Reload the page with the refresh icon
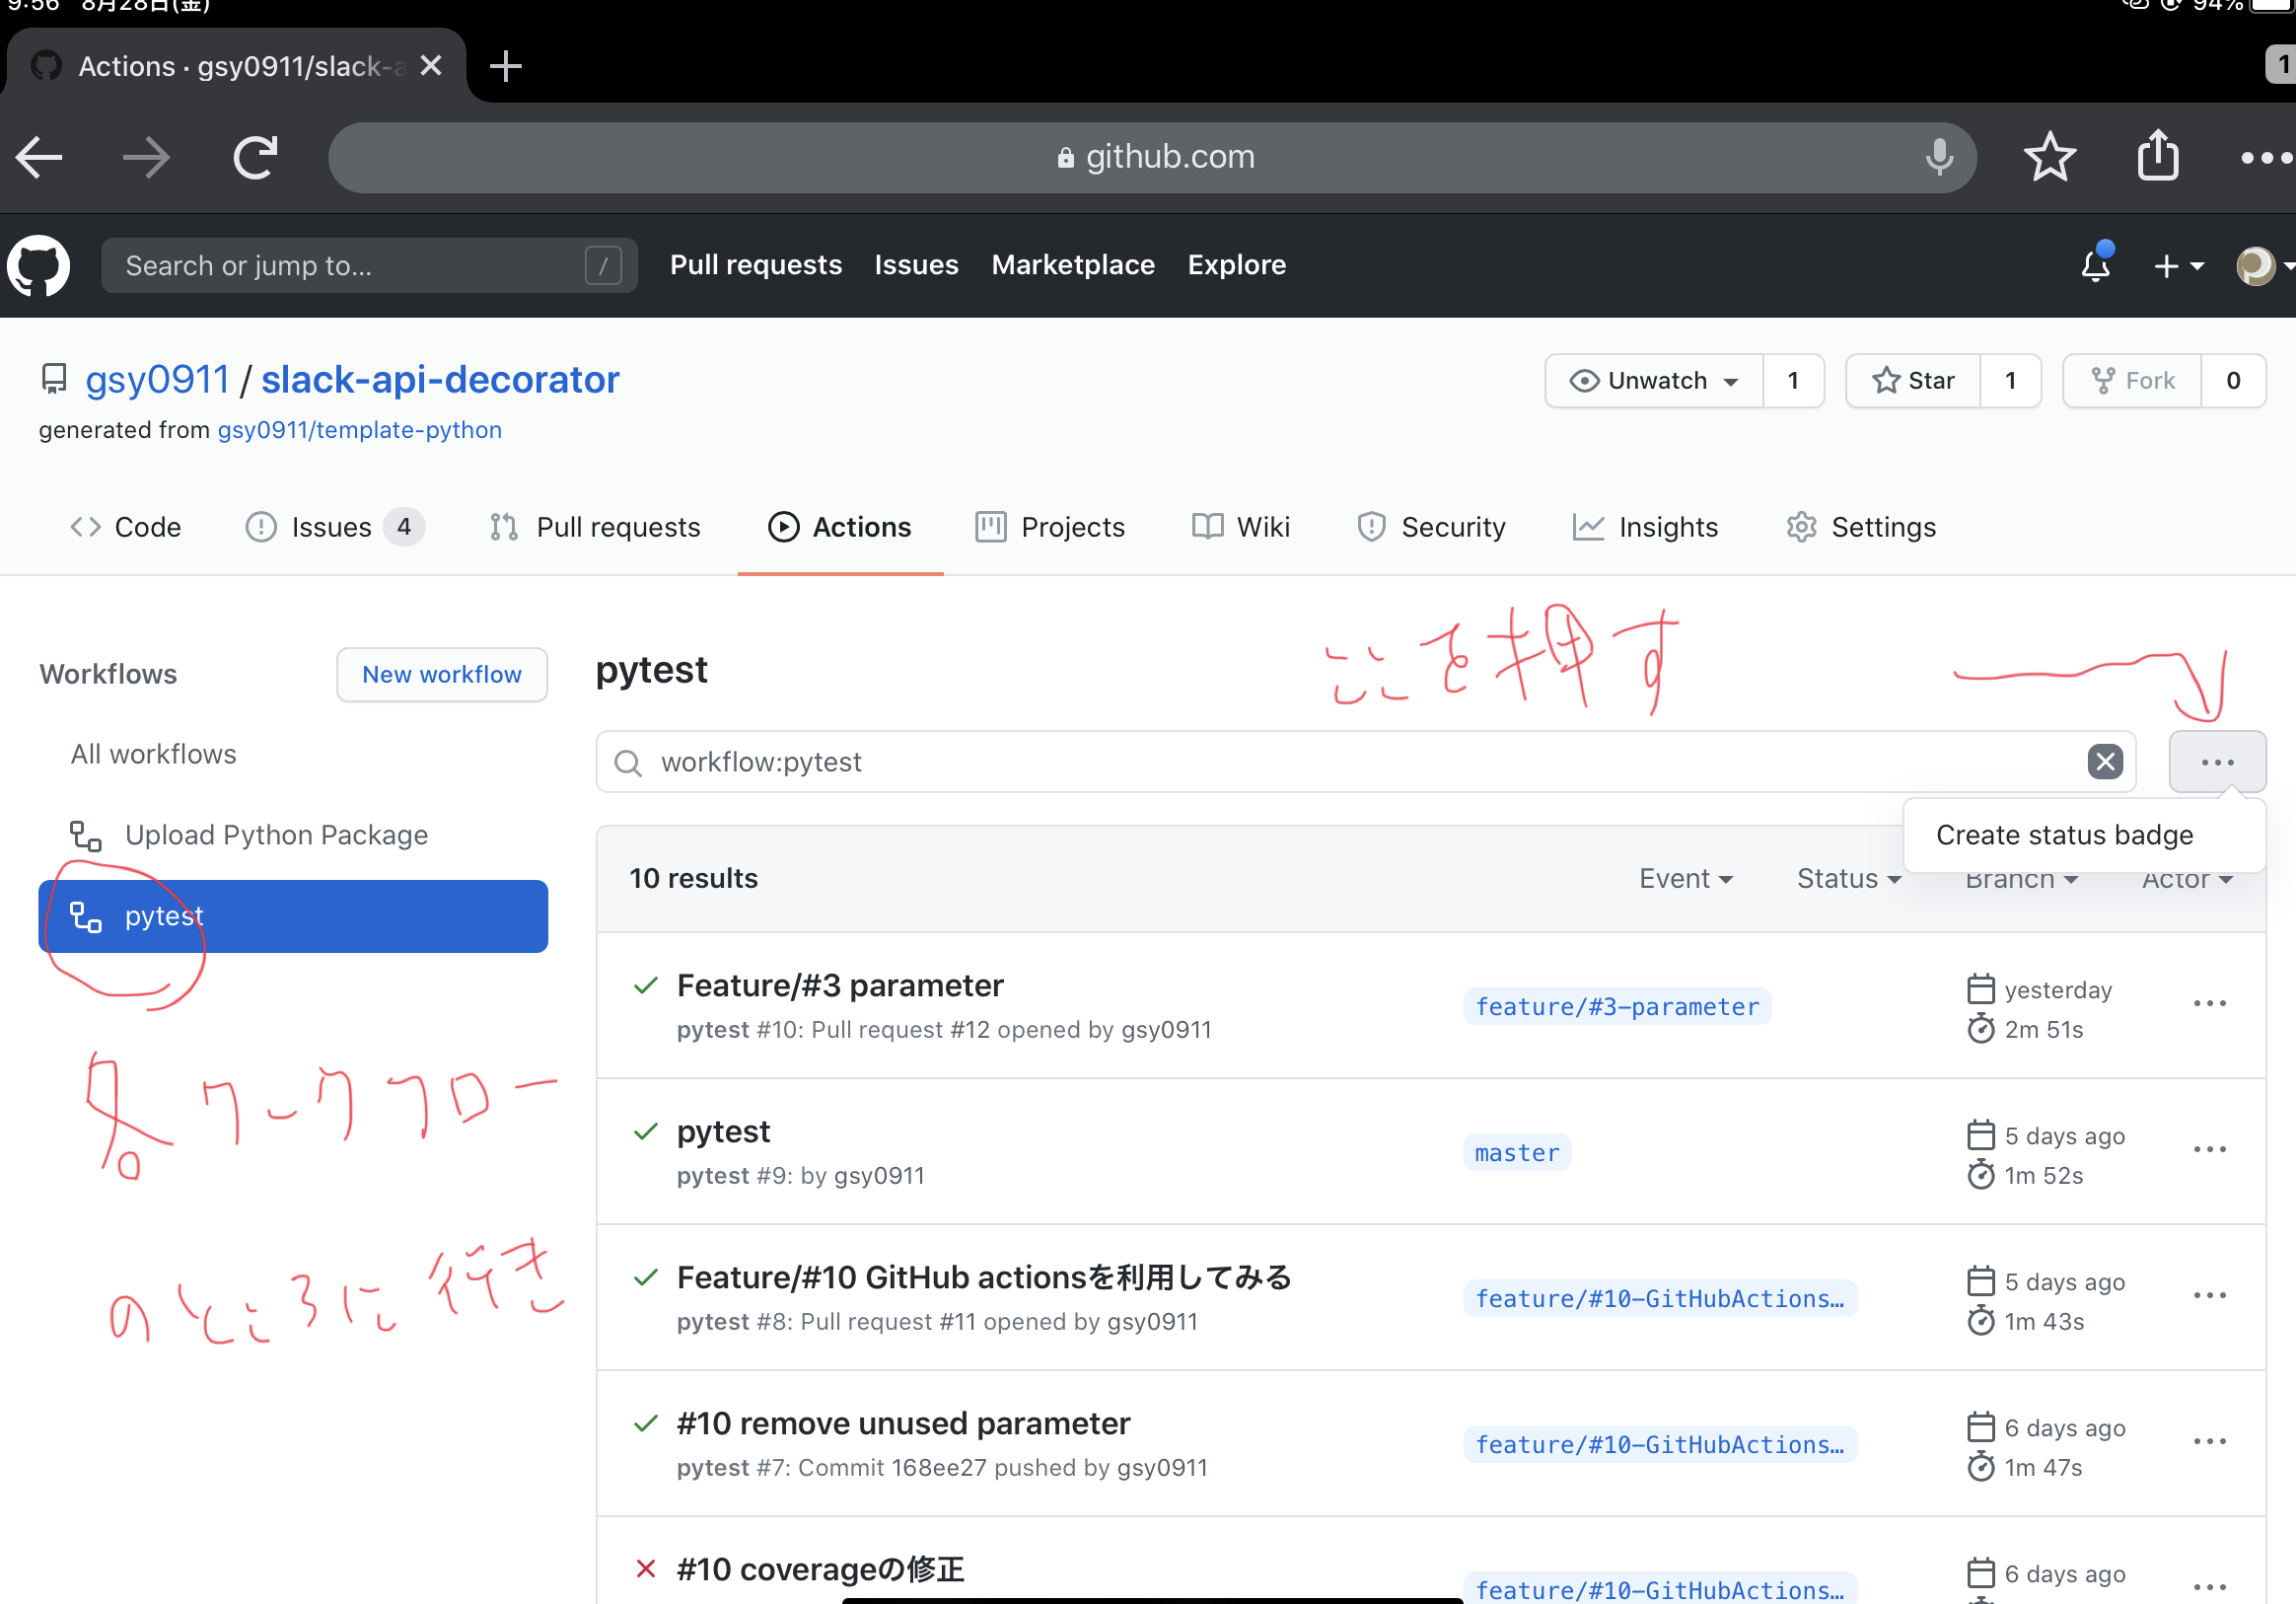The height and width of the screenshot is (1604, 2296). point(253,157)
